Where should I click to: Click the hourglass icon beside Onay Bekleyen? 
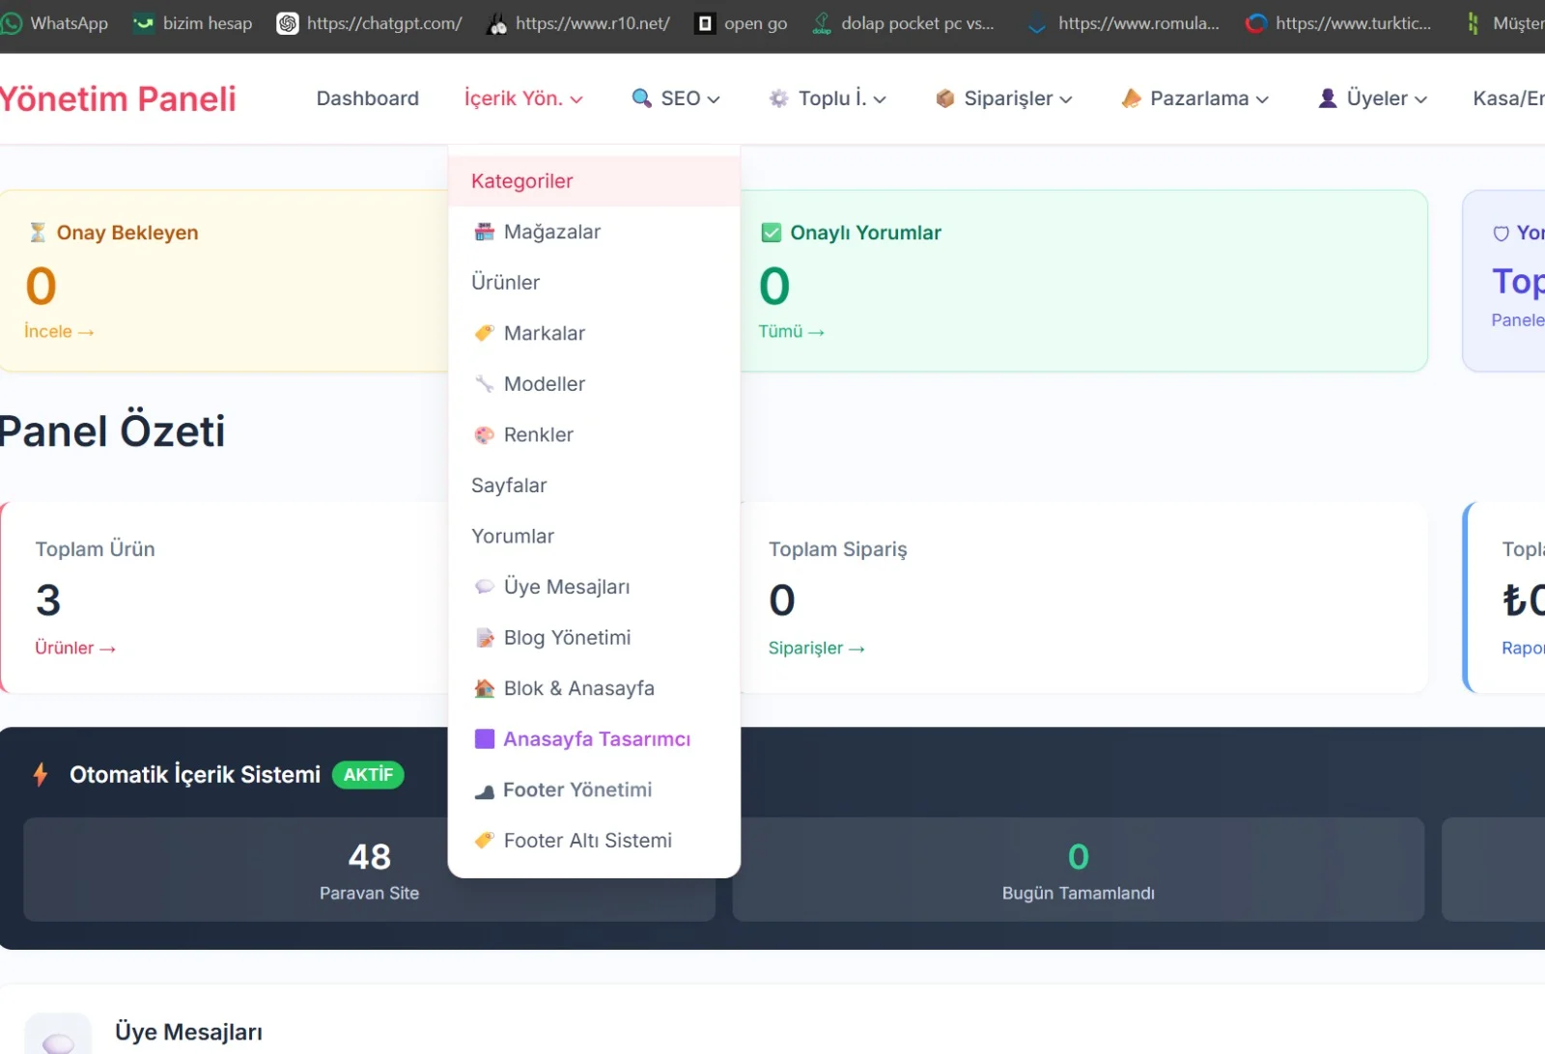[x=38, y=233]
